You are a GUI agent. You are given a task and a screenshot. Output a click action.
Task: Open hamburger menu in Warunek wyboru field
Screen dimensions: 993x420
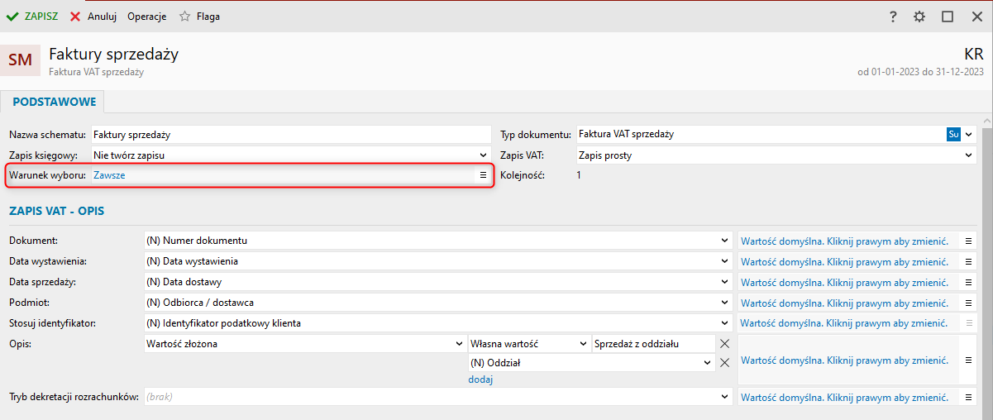click(x=484, y=175)
